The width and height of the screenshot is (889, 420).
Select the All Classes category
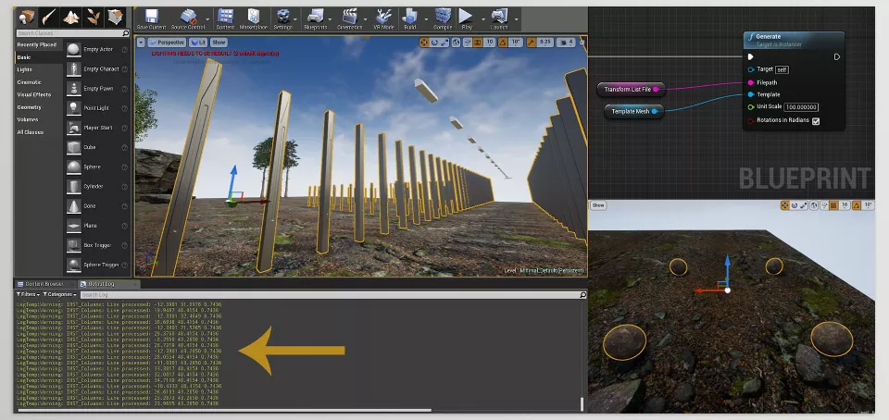click(30, 132)
